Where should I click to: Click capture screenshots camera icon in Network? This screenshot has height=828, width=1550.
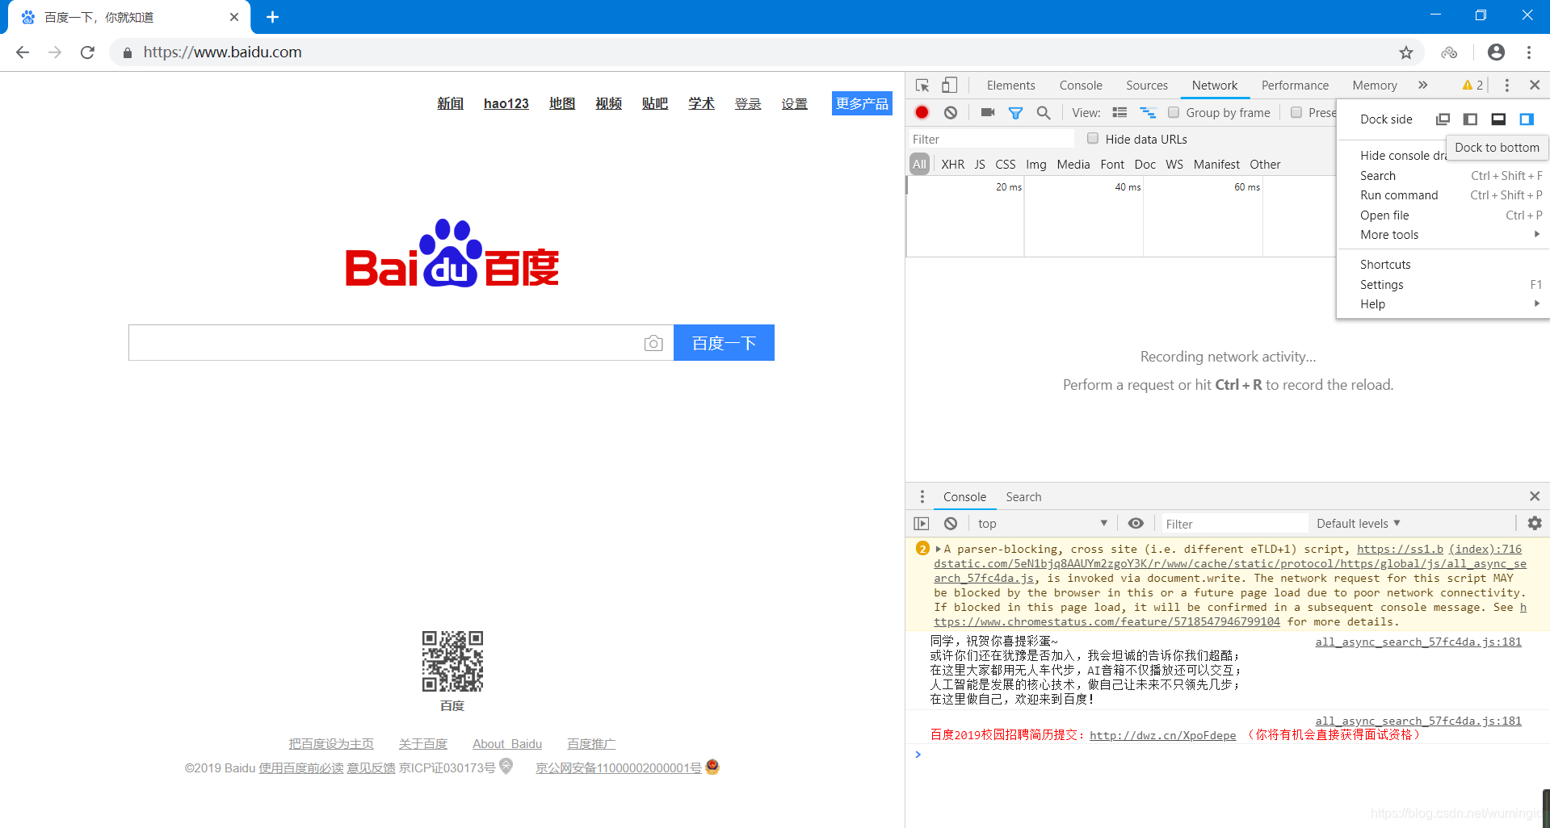coord(987,113)
